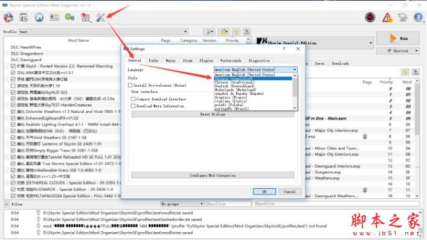Click the question mark help in Settings
Image resolution: width=427 pixels, height=240 pixels.
[284, 49]
